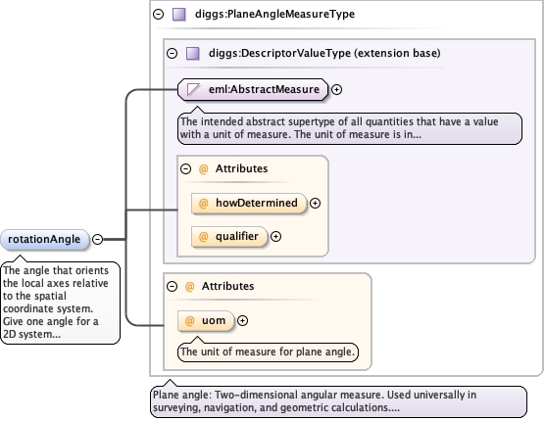
Task: Collapse Attributes group containing uom
Action: pyautogui.click(x=173, y=286)
